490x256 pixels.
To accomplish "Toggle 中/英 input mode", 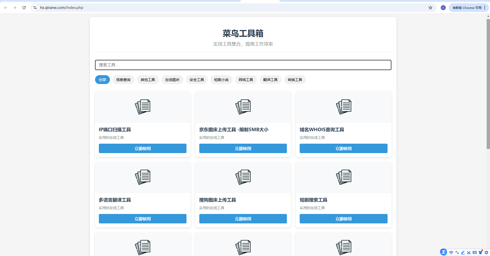I will [x=451, y=252].
